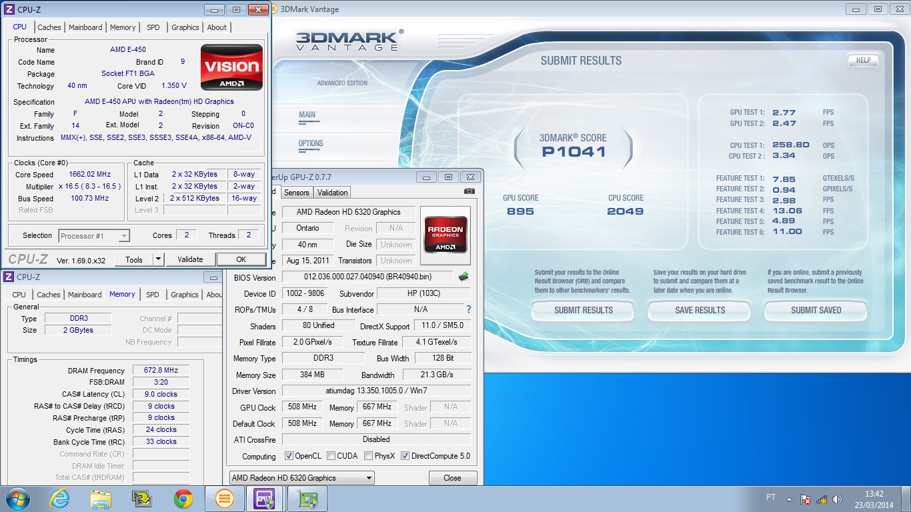911x512 pixels.
Task: Click the Close button in GPU-Z
Action: [x=452, y=478]
